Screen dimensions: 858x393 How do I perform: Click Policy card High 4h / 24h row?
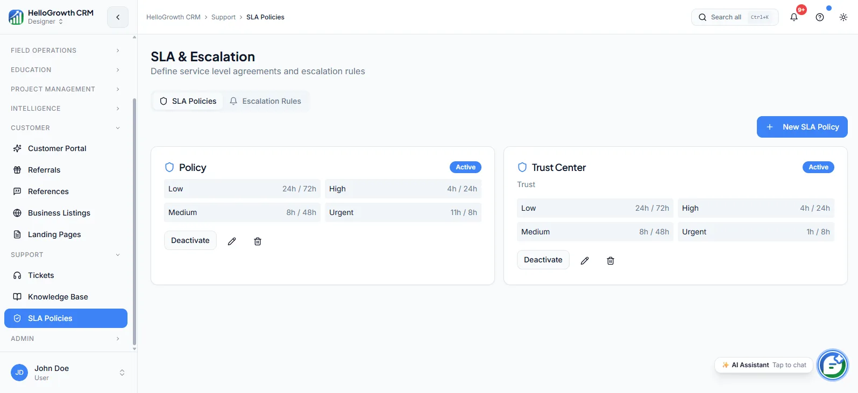[x=403, y=189]
